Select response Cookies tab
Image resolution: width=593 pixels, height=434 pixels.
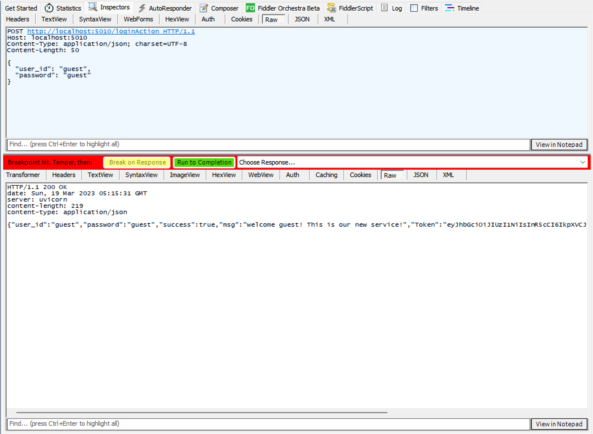361,175
